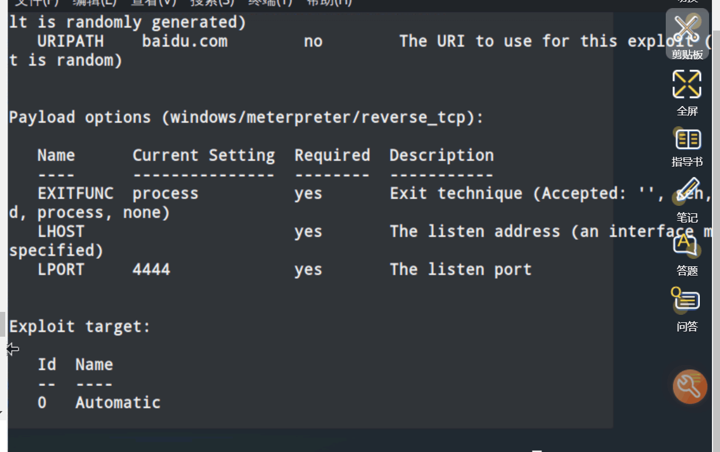Screen dimensions: 720x452
Task: Open the 终端(T) menu
Action: (x=270, y=2)
